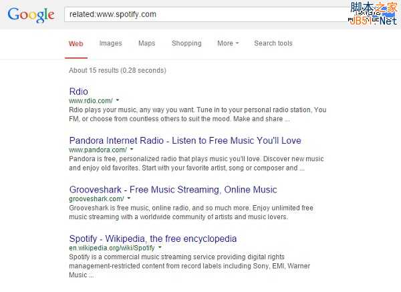
Task: Switch to the Images tab
Action: 110,43
